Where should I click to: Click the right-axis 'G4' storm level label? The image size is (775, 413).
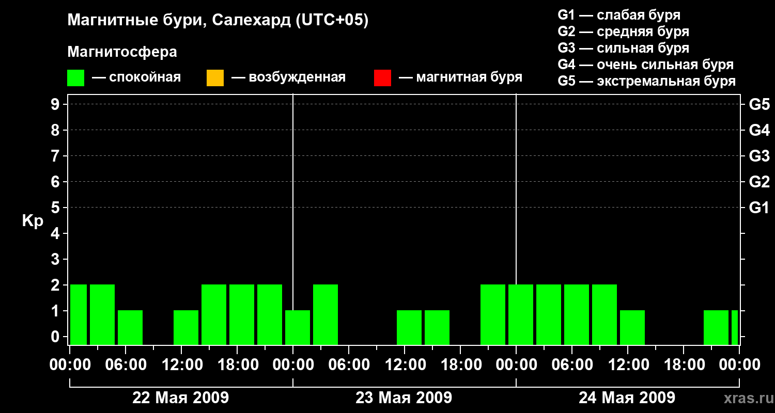760,130
